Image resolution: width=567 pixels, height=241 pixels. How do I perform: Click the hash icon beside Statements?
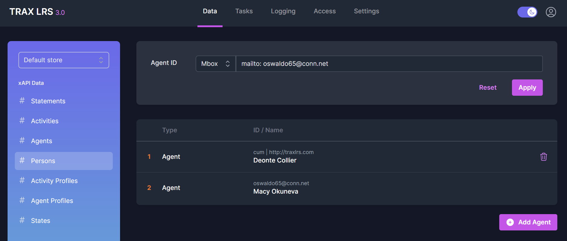pyautogui.click(x=22, y=101)
